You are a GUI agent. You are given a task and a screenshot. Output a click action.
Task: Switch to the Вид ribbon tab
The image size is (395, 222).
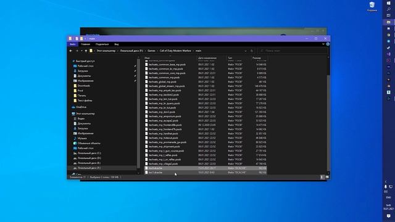tap(117, 44)
